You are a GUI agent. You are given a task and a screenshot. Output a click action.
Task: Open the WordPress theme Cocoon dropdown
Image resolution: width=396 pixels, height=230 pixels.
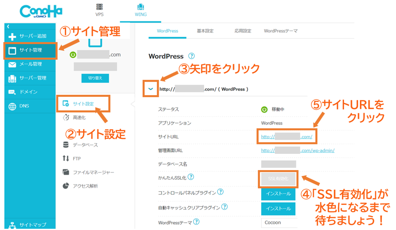[x=279, y=222]
